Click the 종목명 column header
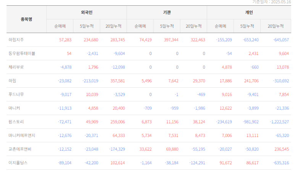The image size is (295, 175). (26, 19)
